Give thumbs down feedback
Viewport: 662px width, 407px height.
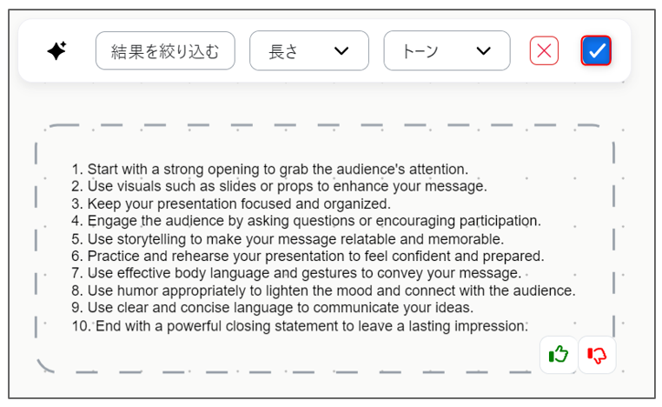(597, 355)
